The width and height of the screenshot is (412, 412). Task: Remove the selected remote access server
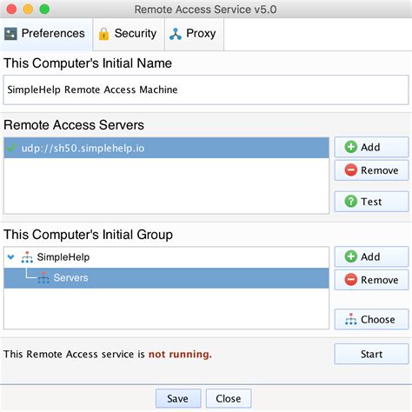tap(371, 170)
